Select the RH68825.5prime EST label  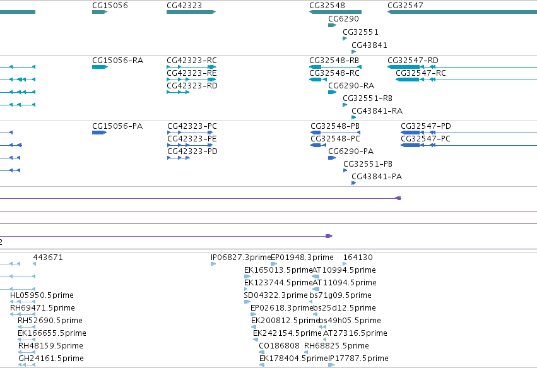pos(337,346)
